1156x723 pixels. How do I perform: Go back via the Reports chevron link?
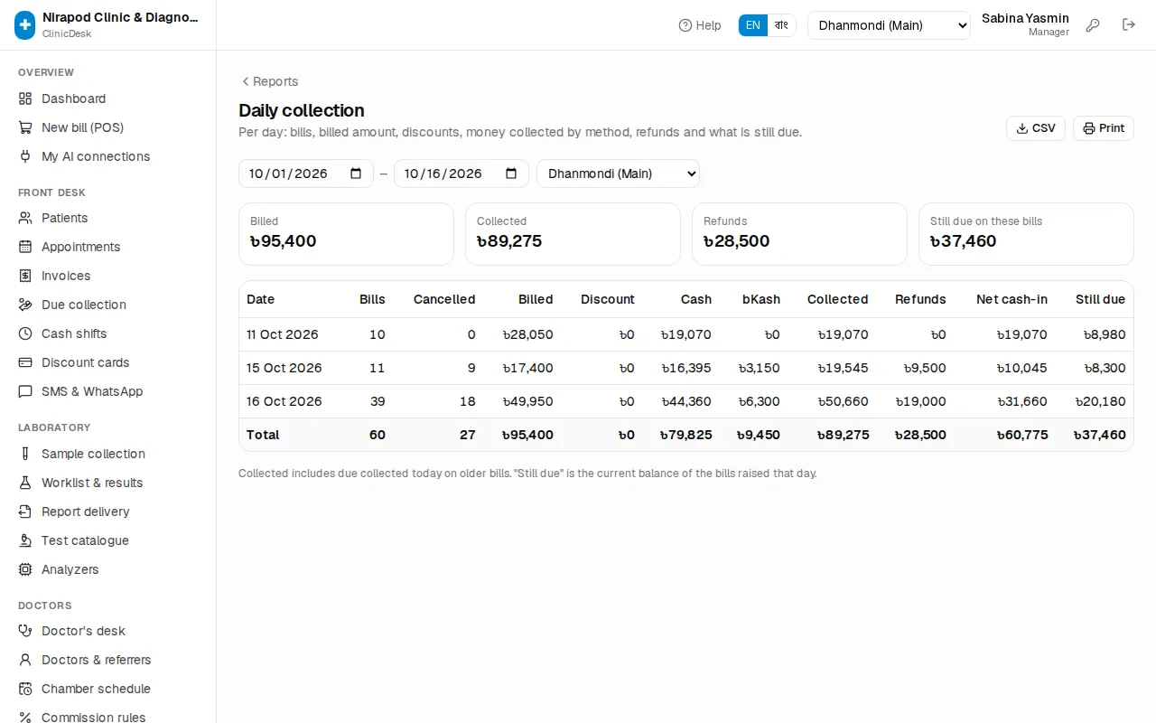[x=269, y=81]
